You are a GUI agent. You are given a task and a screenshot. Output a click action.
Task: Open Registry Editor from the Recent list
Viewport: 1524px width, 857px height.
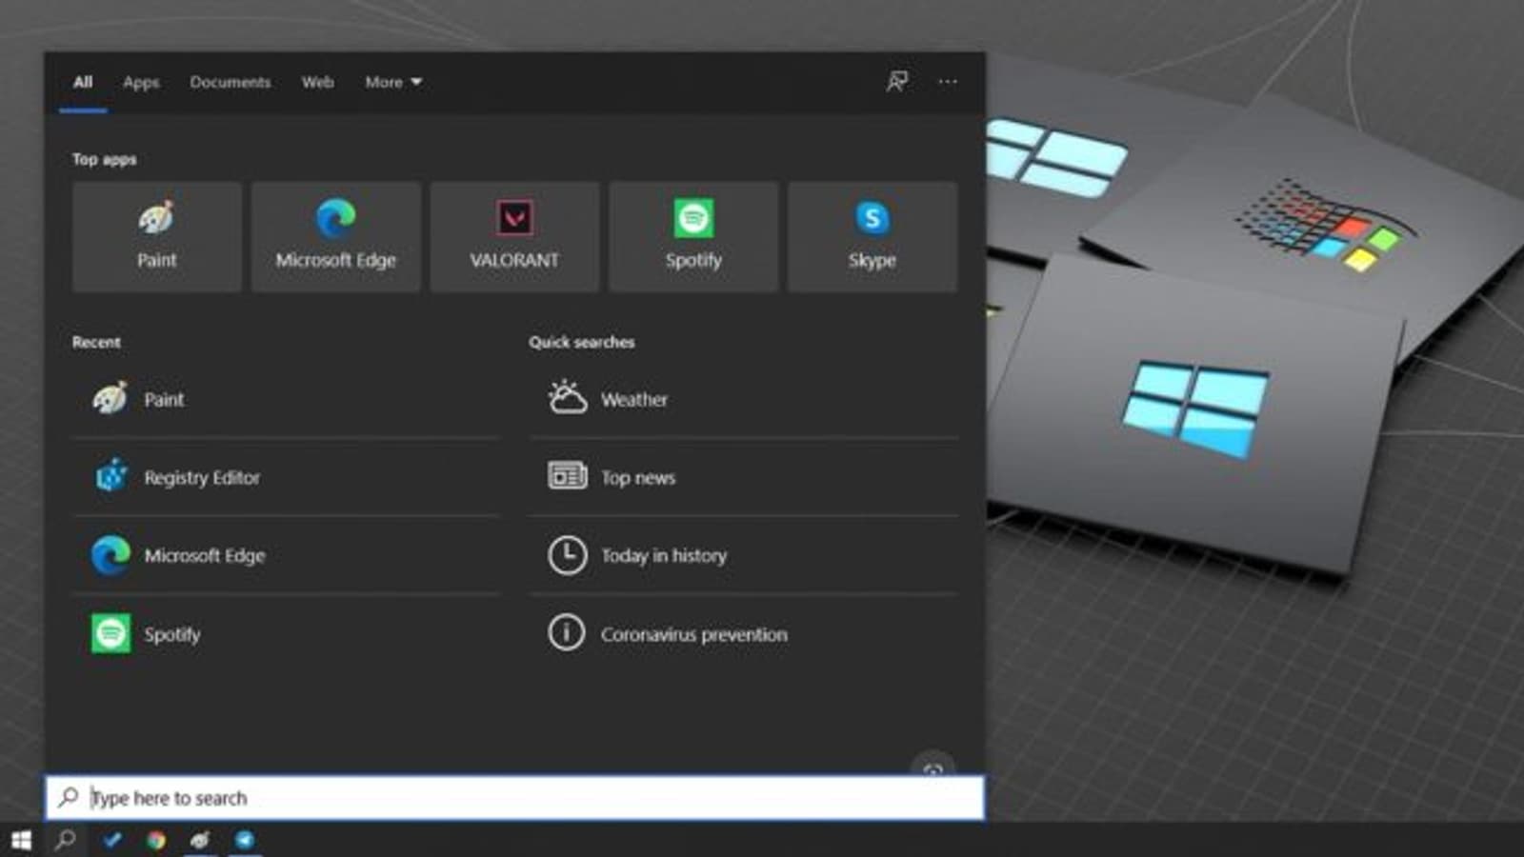286,477
